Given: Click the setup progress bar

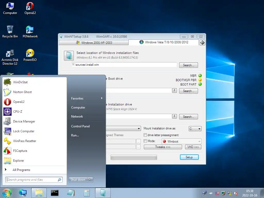Looking at the screenshot, I should [134, 157].
